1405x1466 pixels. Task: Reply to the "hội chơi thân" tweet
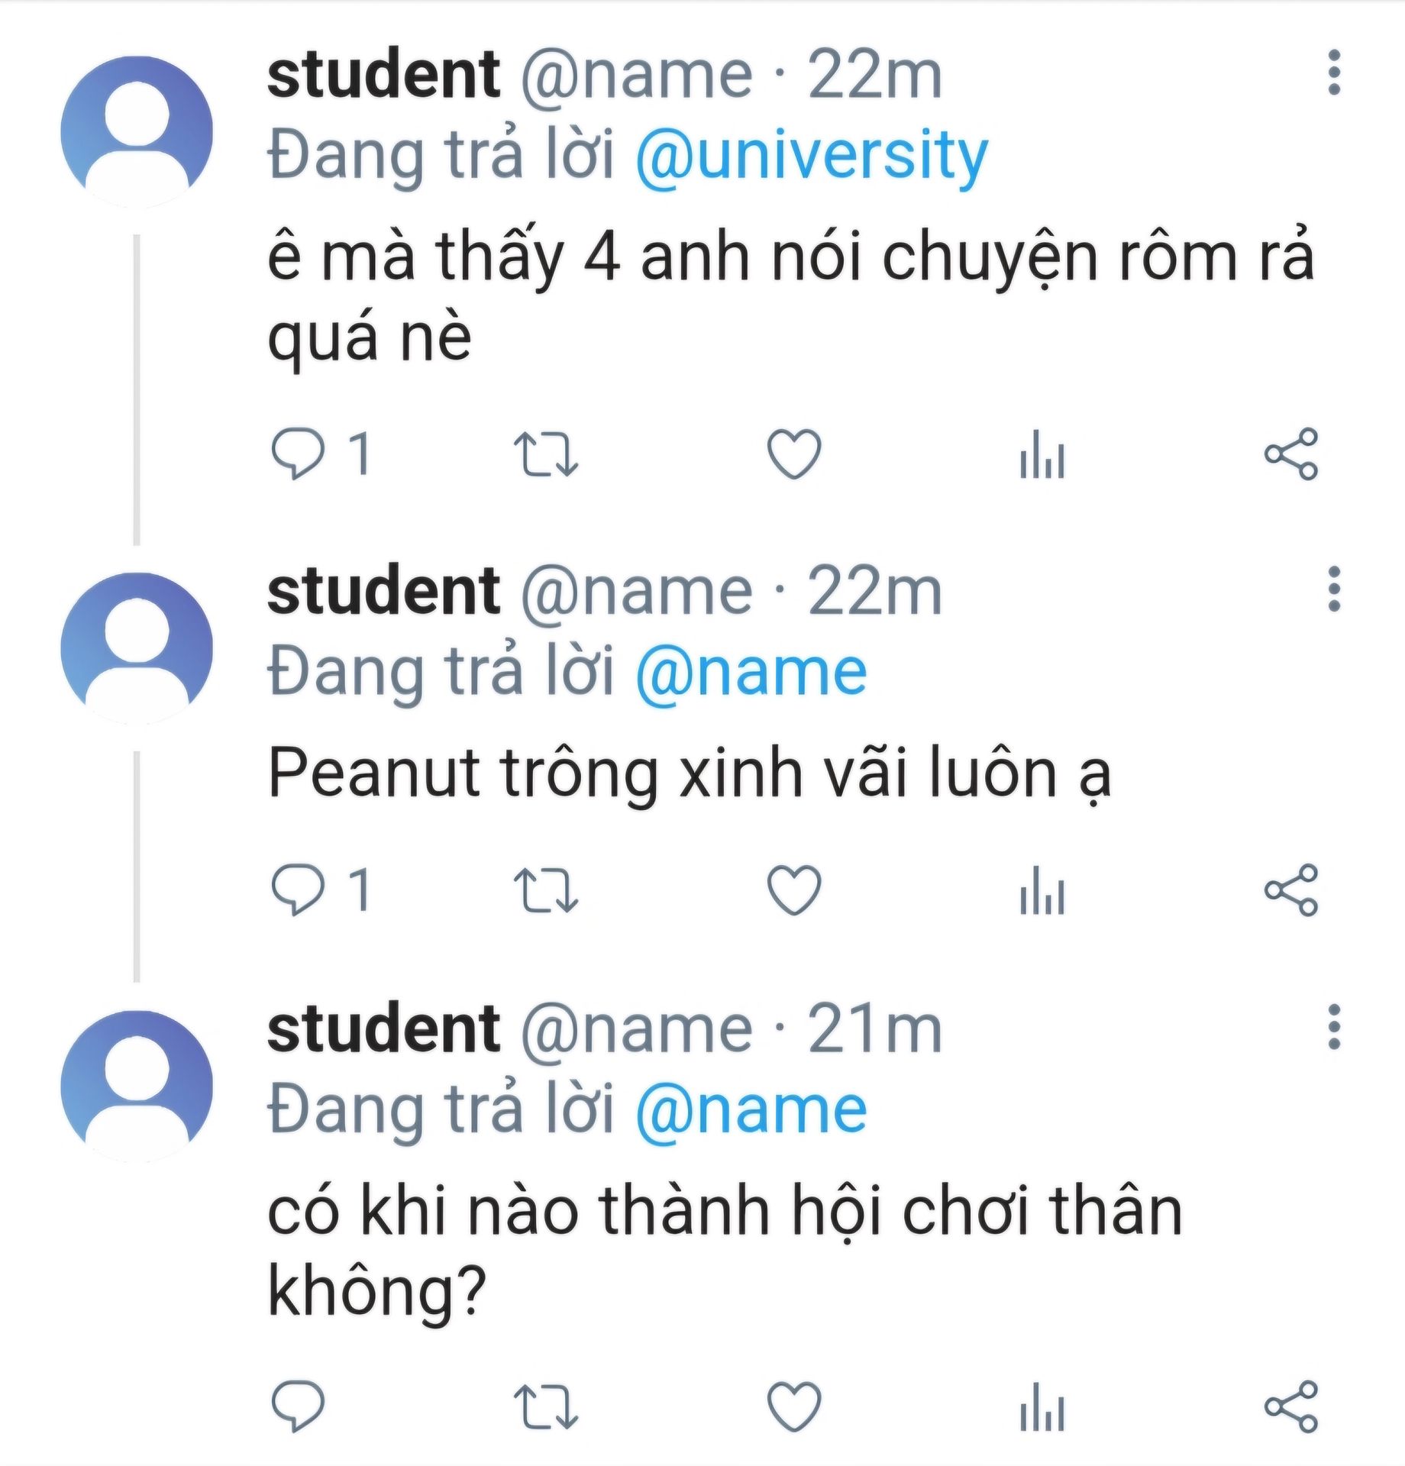297,1406
